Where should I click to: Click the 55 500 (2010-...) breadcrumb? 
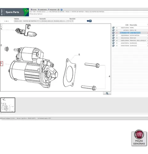click(x=42, y=12)
